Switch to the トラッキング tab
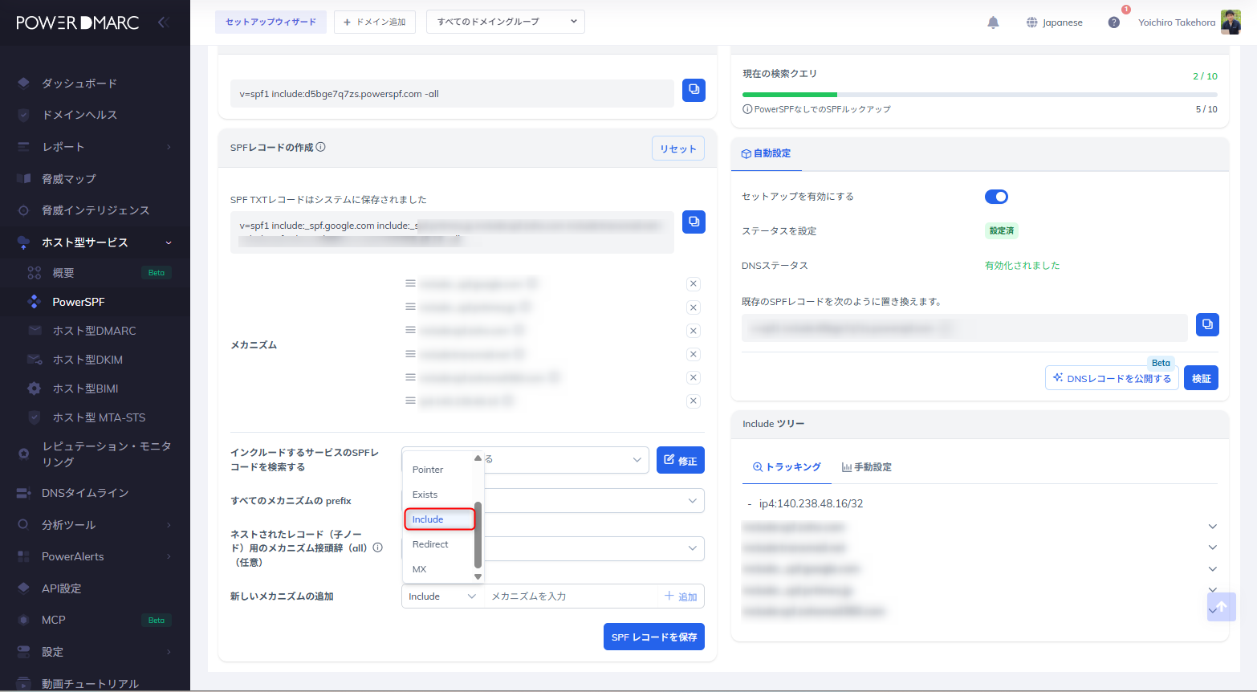Image resolution: width=1257 pixels, height=692 pixels. click(x=787, y=467)
